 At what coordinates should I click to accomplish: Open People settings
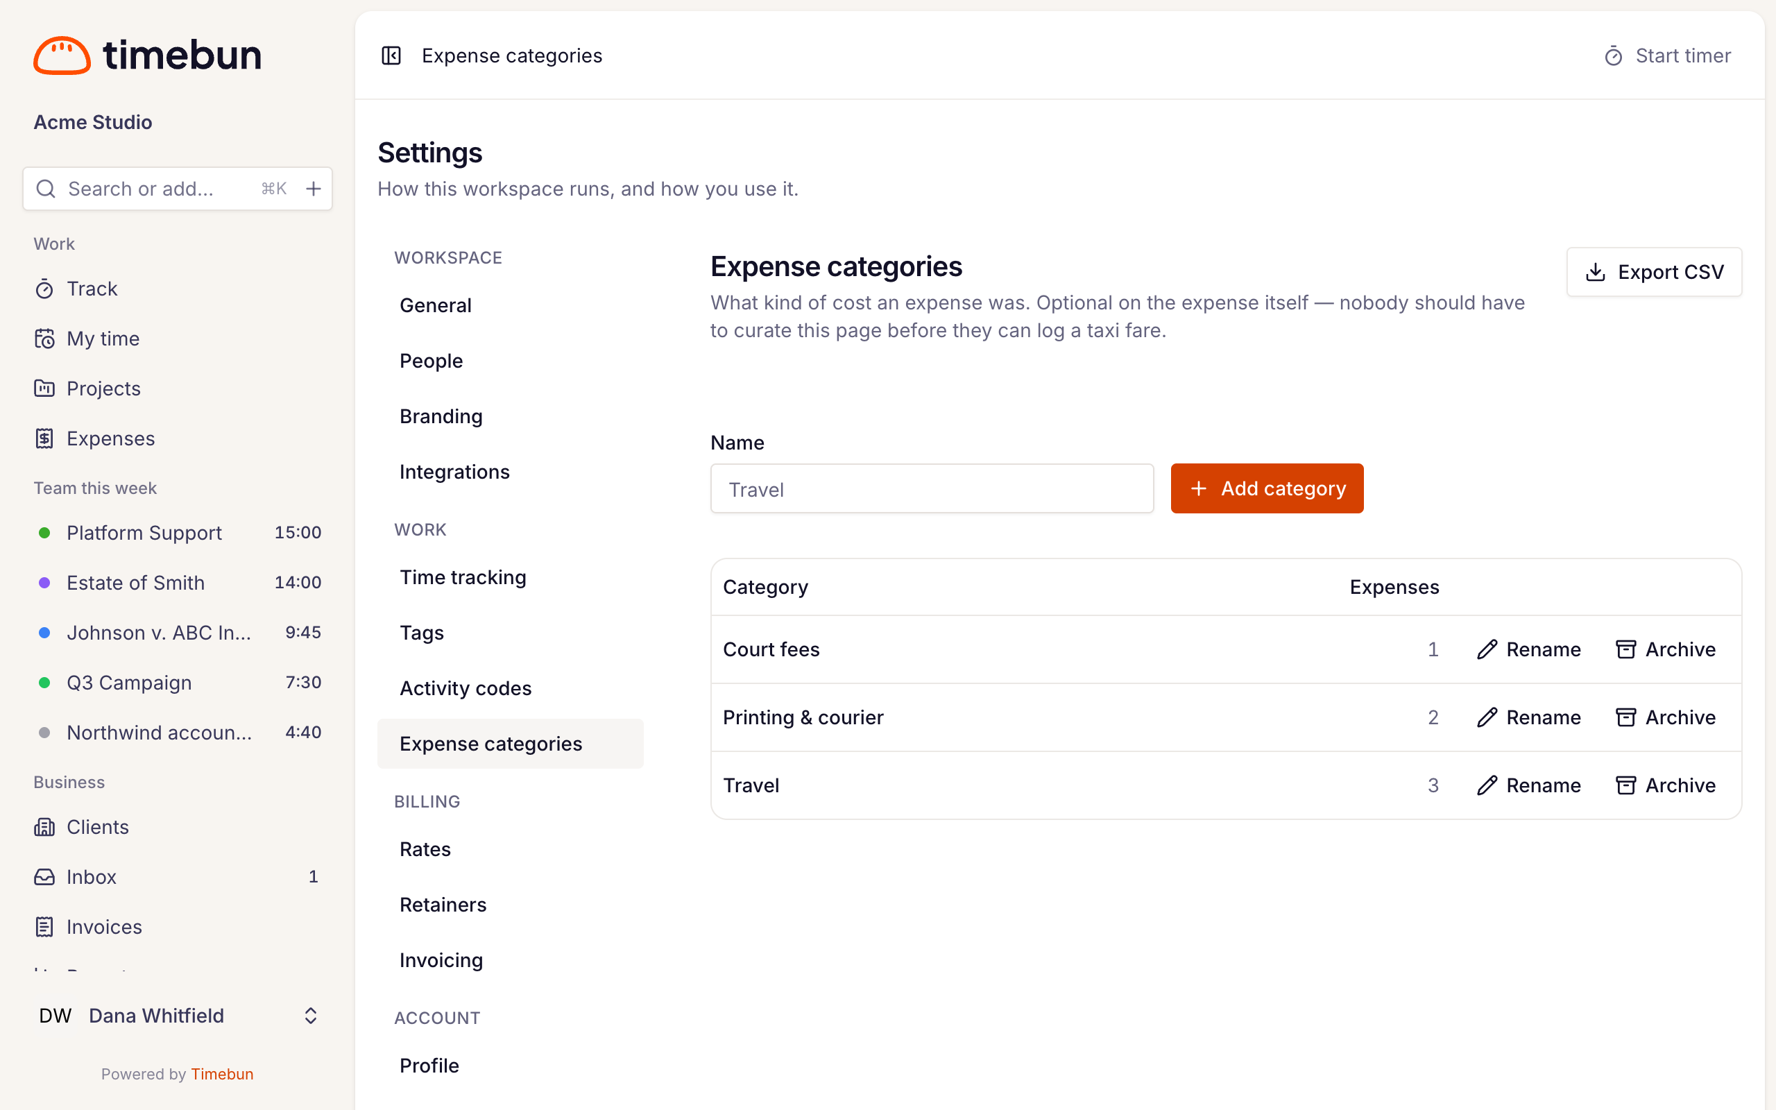pos(510,361)
